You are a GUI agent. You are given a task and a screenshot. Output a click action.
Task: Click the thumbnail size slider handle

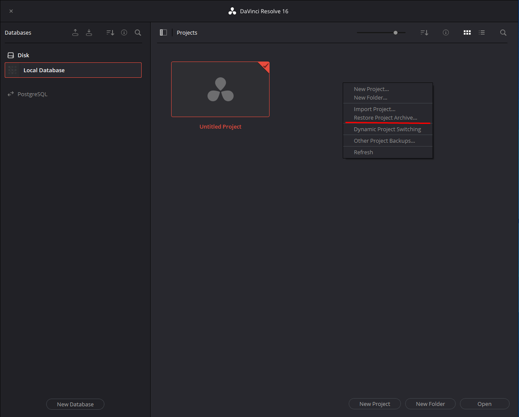395,32
